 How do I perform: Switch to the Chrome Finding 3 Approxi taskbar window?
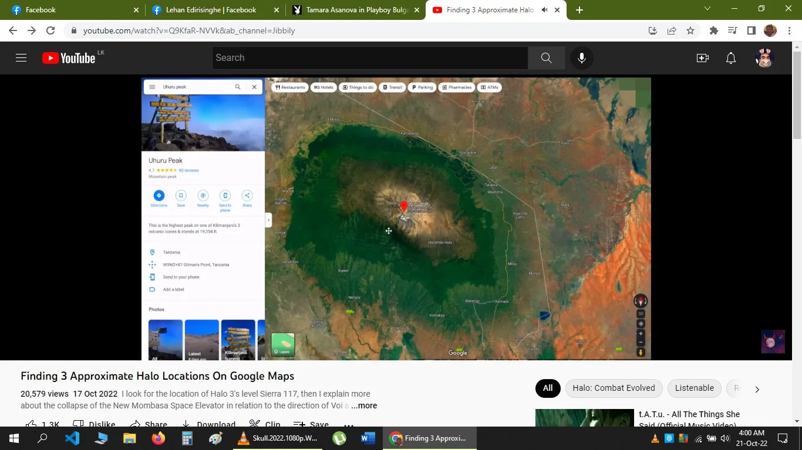tap(429, 438)
